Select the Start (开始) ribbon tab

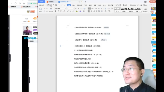point(69,5)
